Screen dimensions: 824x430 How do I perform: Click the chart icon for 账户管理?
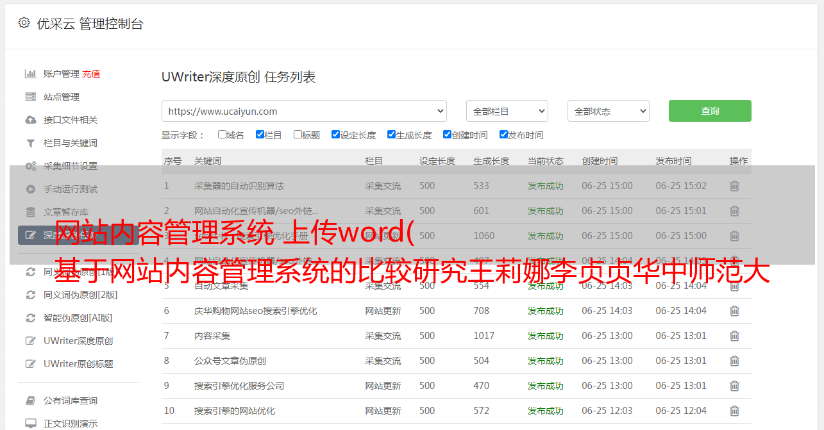(30, 74)
